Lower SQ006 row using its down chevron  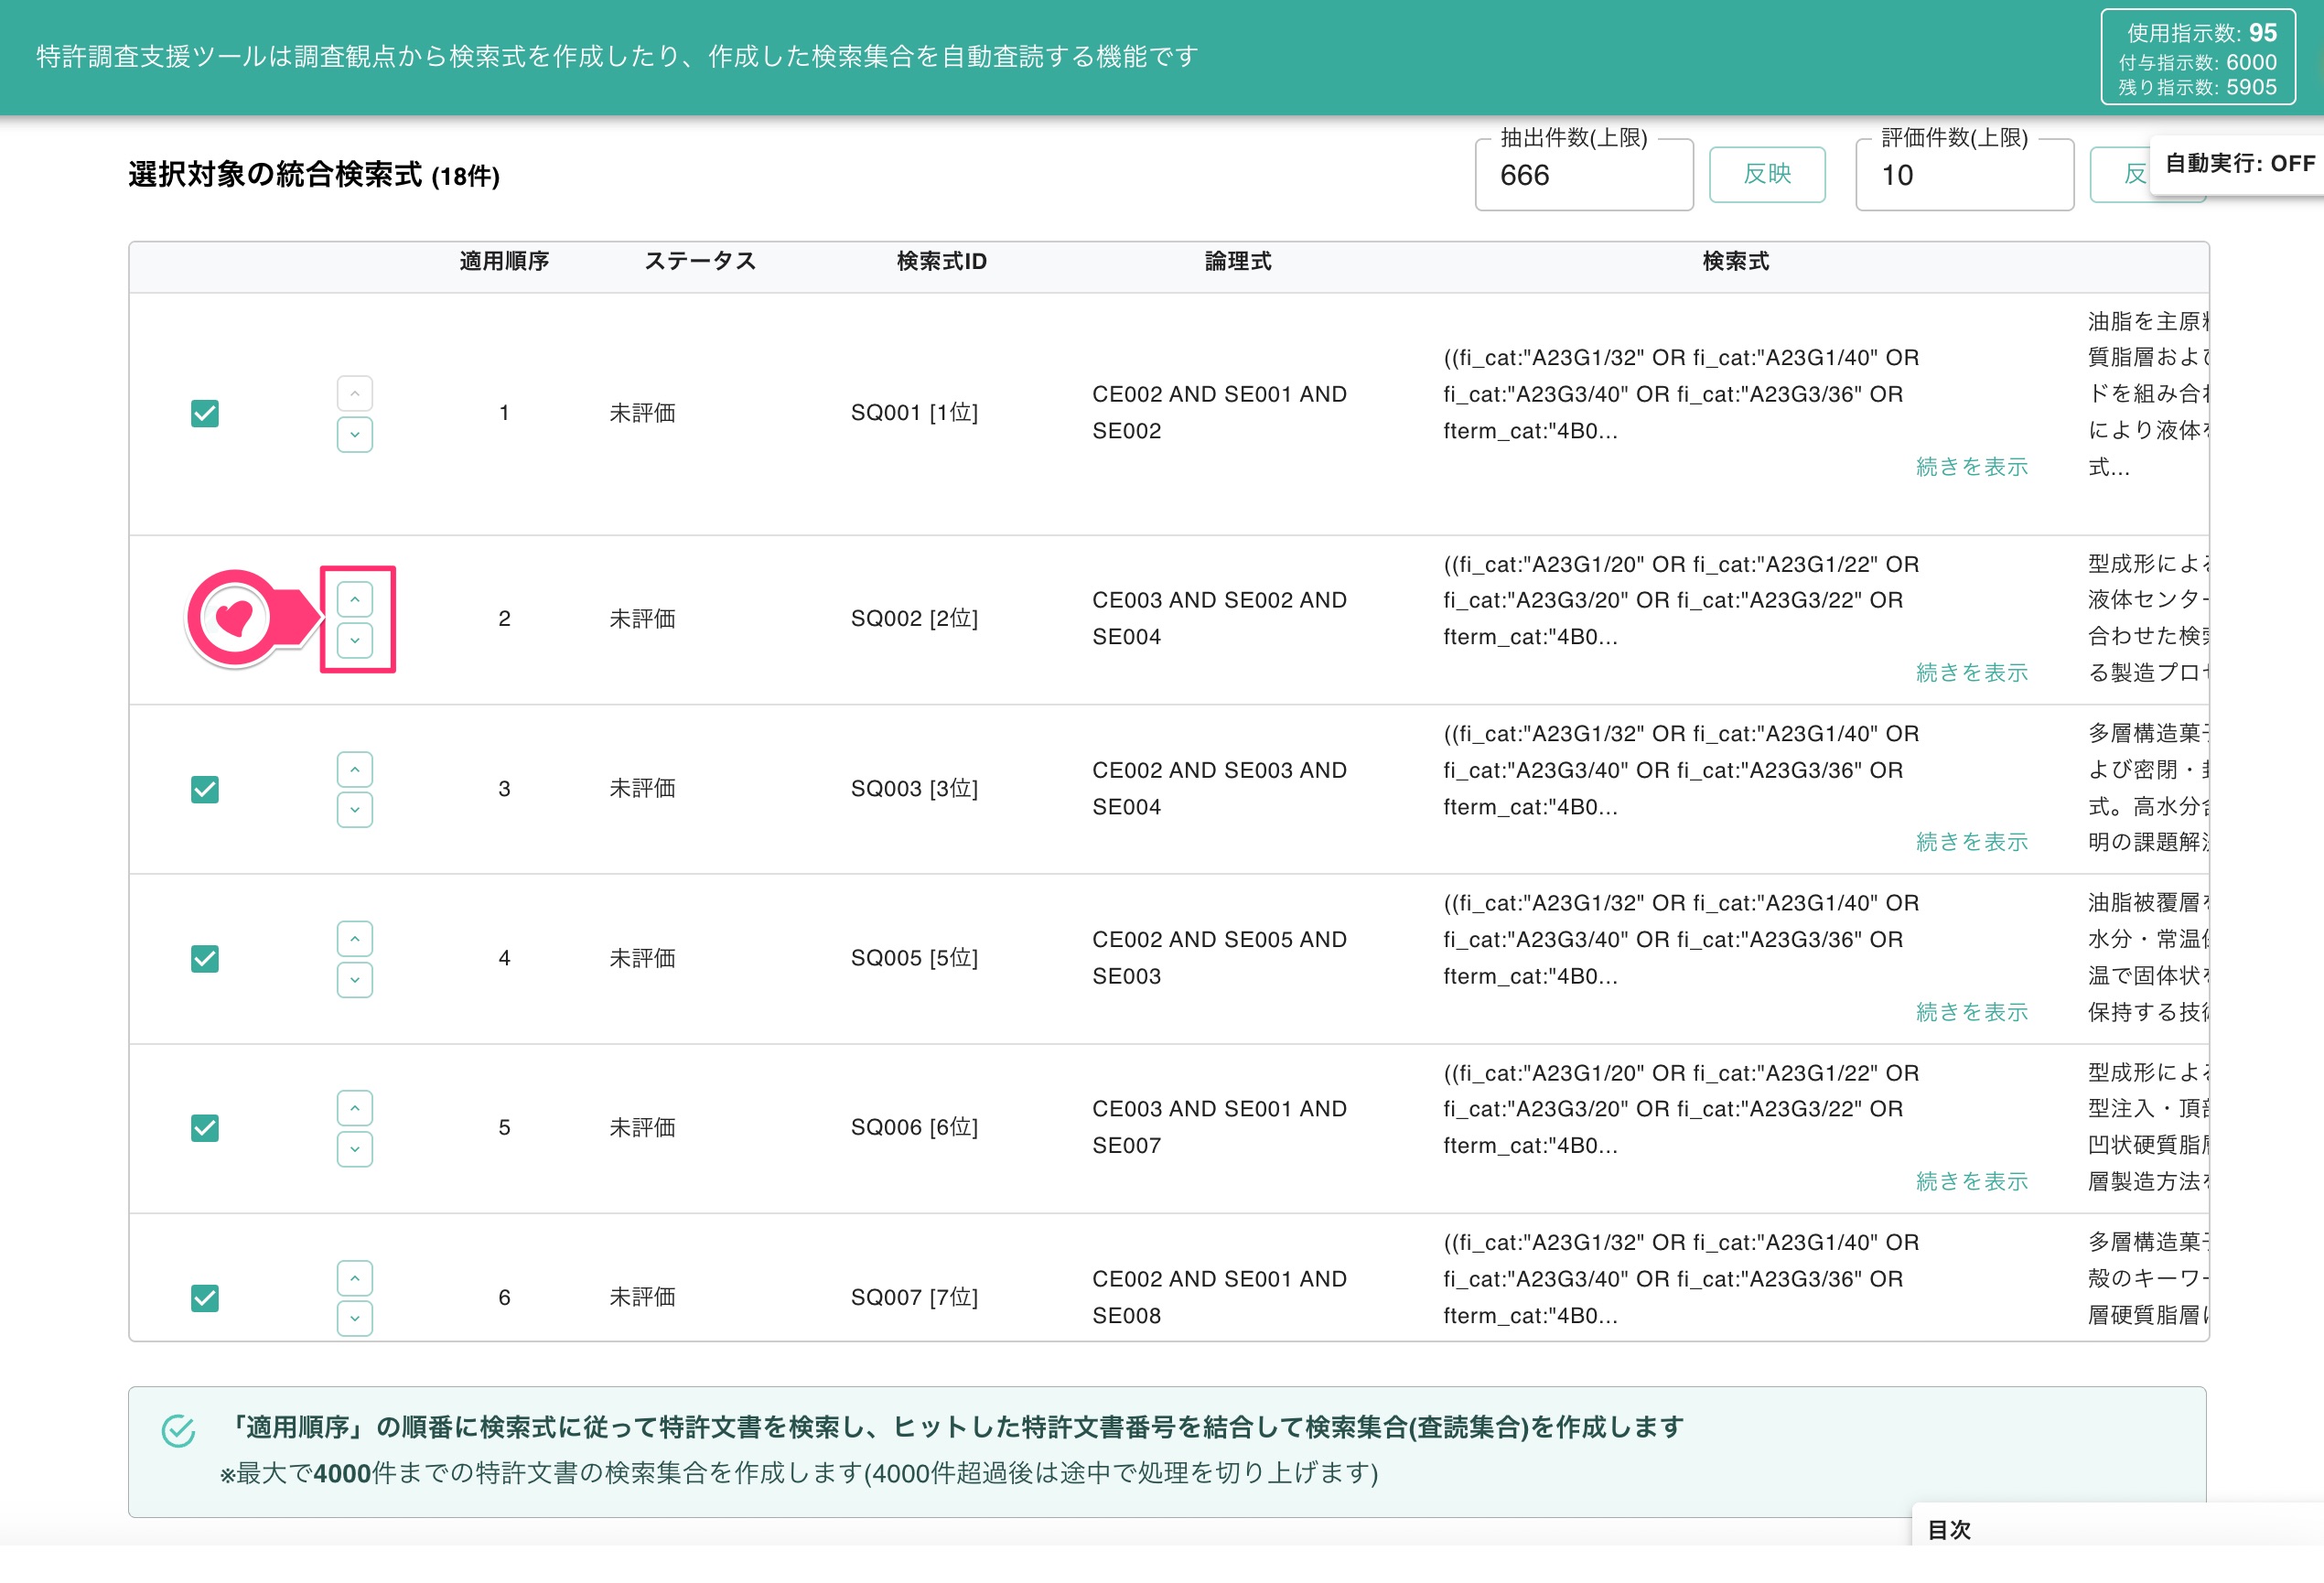(355, 1149)
